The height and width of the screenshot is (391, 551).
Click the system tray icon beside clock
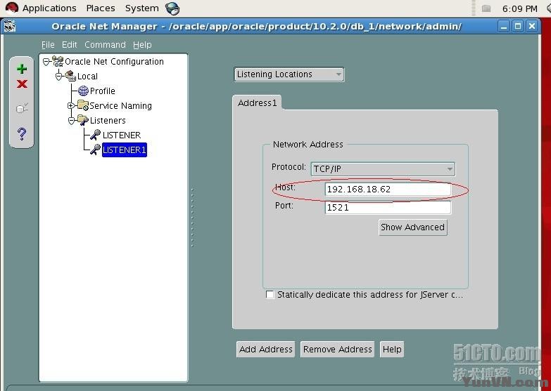click(486, 8)
